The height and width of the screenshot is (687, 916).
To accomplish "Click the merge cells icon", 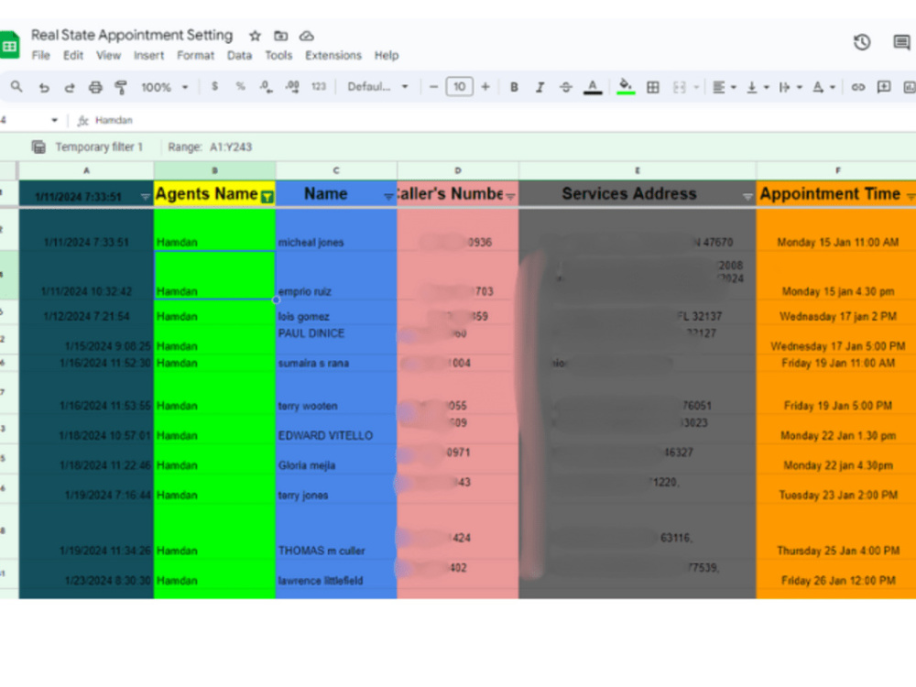I will click(x=679, y=87).
